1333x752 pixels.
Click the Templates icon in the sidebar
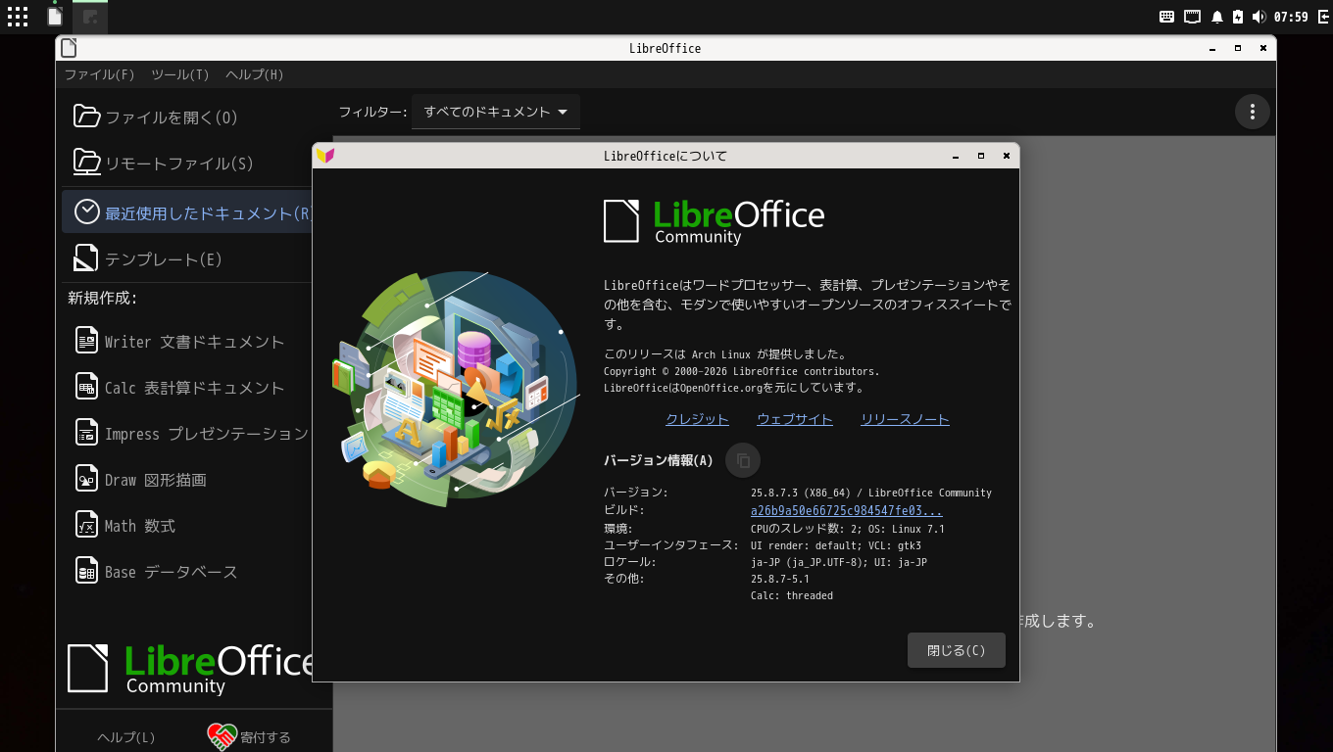point(87,258)
